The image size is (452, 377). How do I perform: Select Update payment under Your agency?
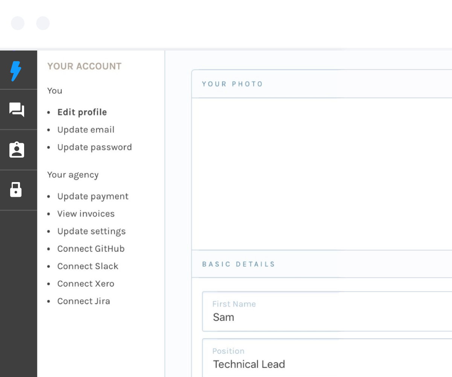(93, 196)
